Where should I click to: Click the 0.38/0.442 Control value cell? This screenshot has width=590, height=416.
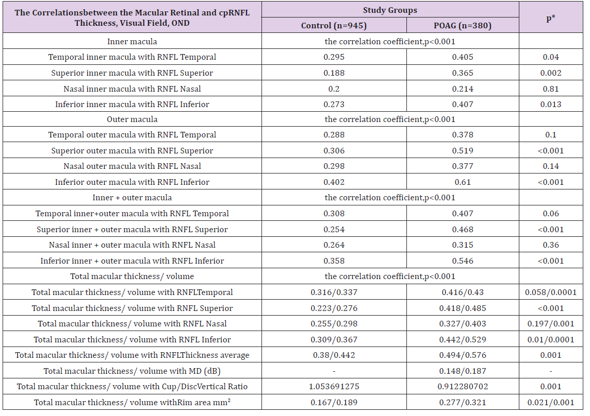[x=334, y=355]
